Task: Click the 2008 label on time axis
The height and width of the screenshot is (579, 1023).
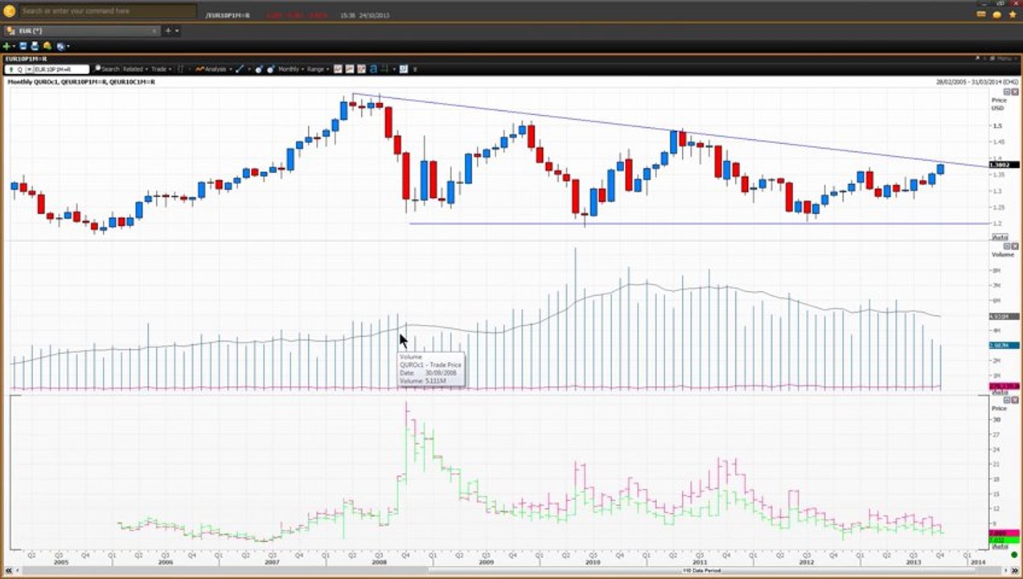Action: pos(377,562)
